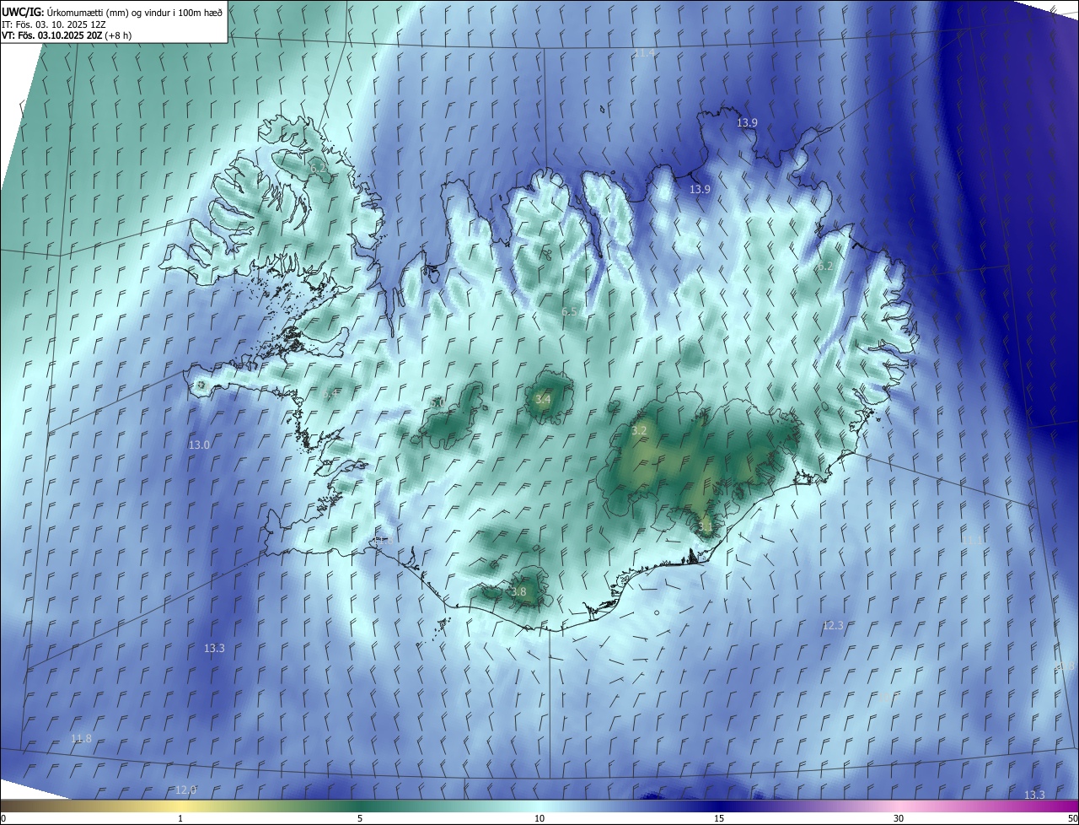
Task: Click the 12.3 value label over the sea
Action: (x=833, y=625)
